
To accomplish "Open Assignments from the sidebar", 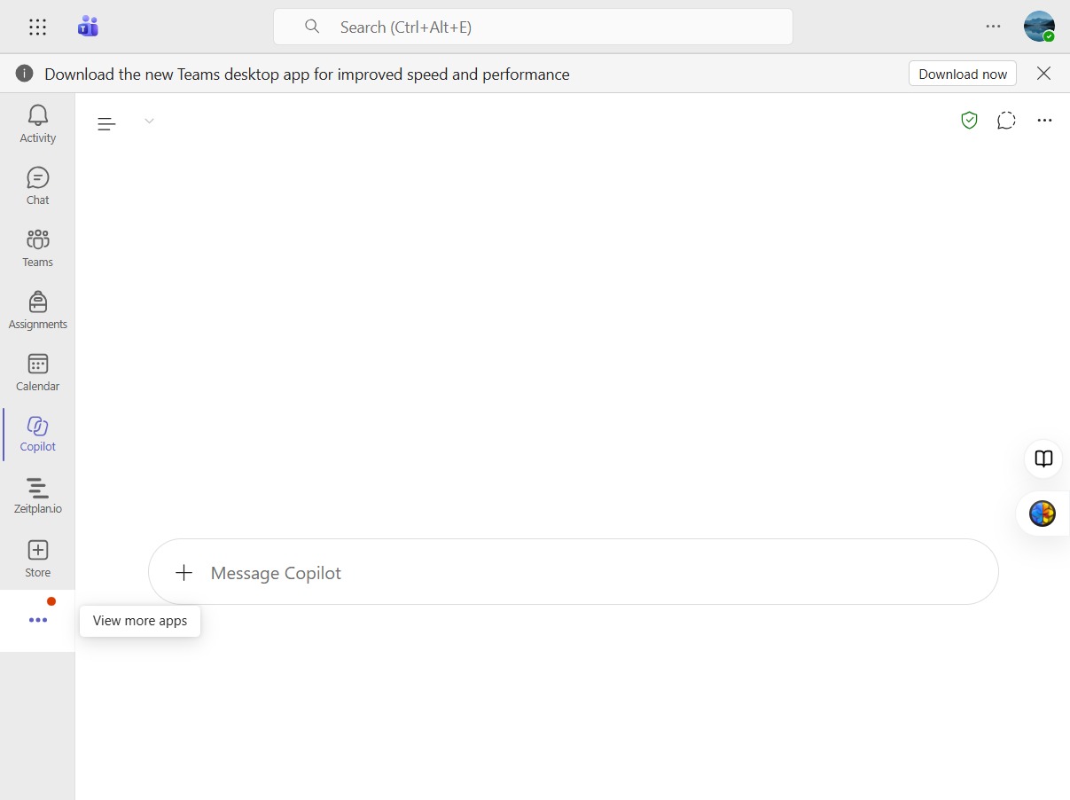I will 38,310.
